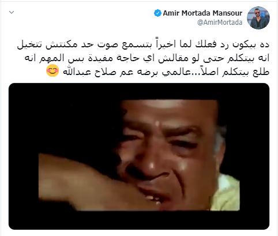
Task: Open the tweet options chevron menu
Action: pos(12,13)
